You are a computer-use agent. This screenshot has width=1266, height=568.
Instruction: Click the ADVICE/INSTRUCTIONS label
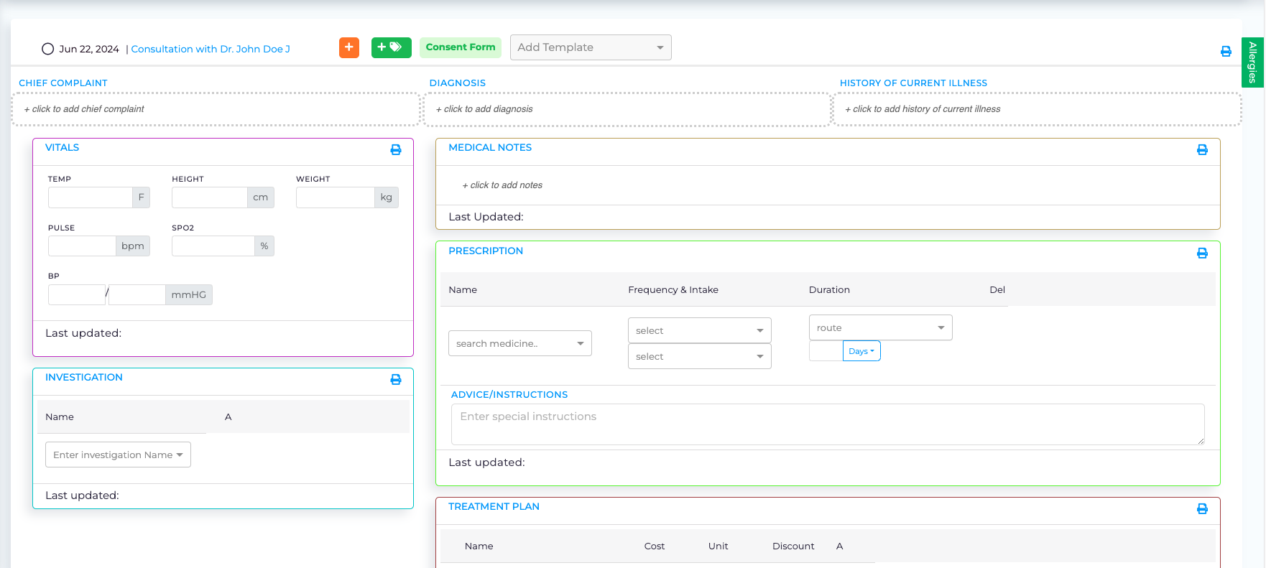(509, 395)
